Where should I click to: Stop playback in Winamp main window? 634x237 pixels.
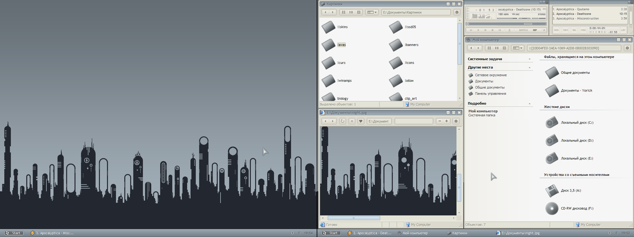coord(492,30)
